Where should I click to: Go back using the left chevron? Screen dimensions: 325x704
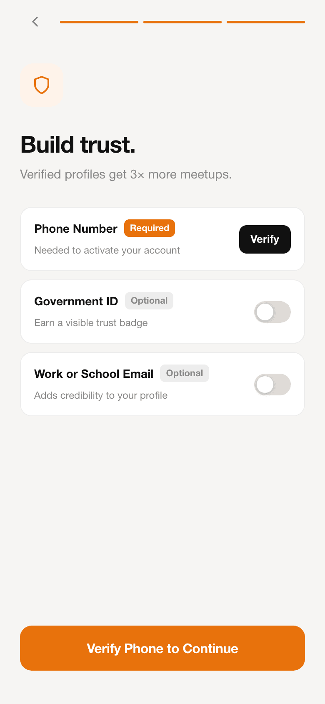pyautogui.click(x=35, y=22)
